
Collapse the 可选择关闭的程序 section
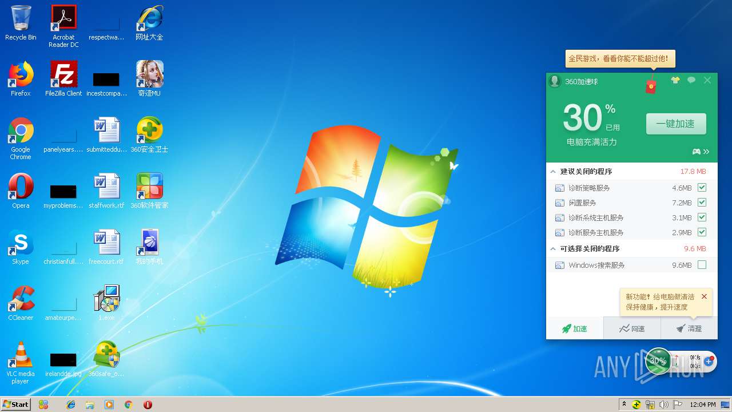tap(553, 249)
